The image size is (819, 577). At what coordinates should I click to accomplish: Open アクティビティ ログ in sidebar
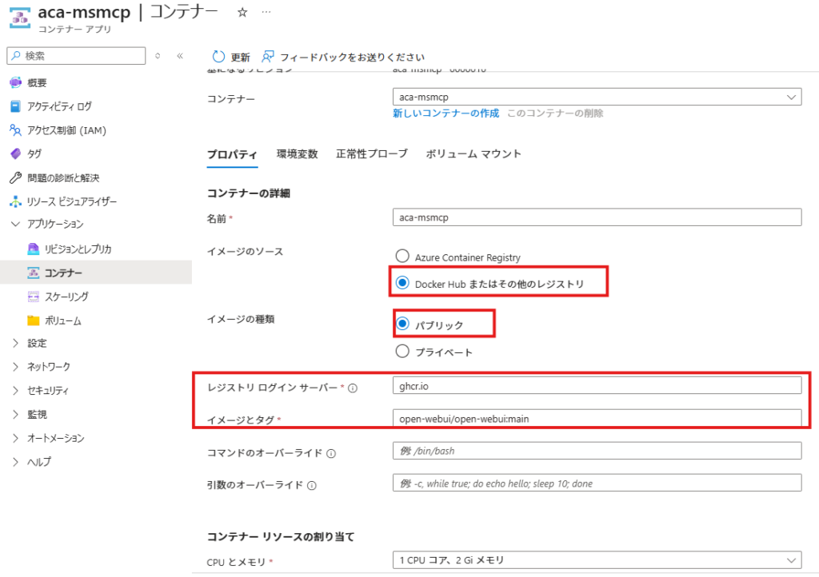tap(59, 106)
